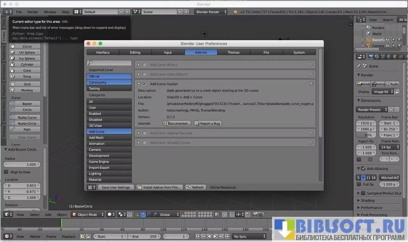Click the Refresh add-ons button
The image size is (408, 242).
195,187
